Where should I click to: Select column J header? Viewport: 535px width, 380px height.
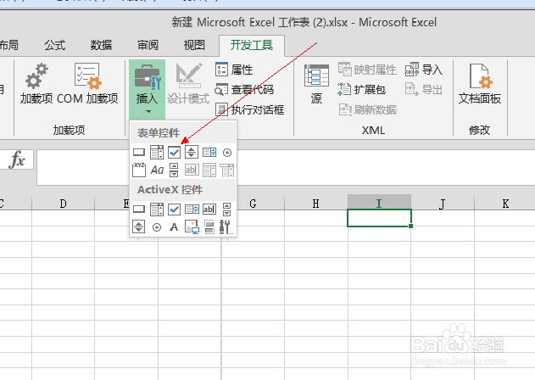click(x=443, y=204)
